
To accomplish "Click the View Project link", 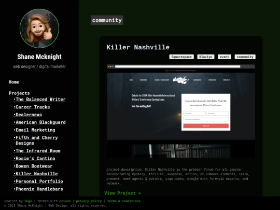I will [122, 193].
